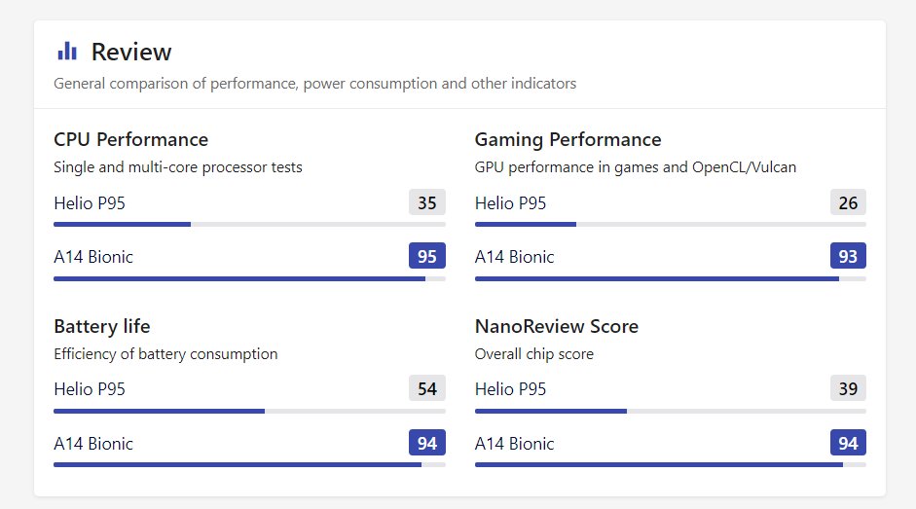Viewport: 916px width, 509px height.
Task: Select the Gaming Performance heading
Action: (x=568, y=140)
